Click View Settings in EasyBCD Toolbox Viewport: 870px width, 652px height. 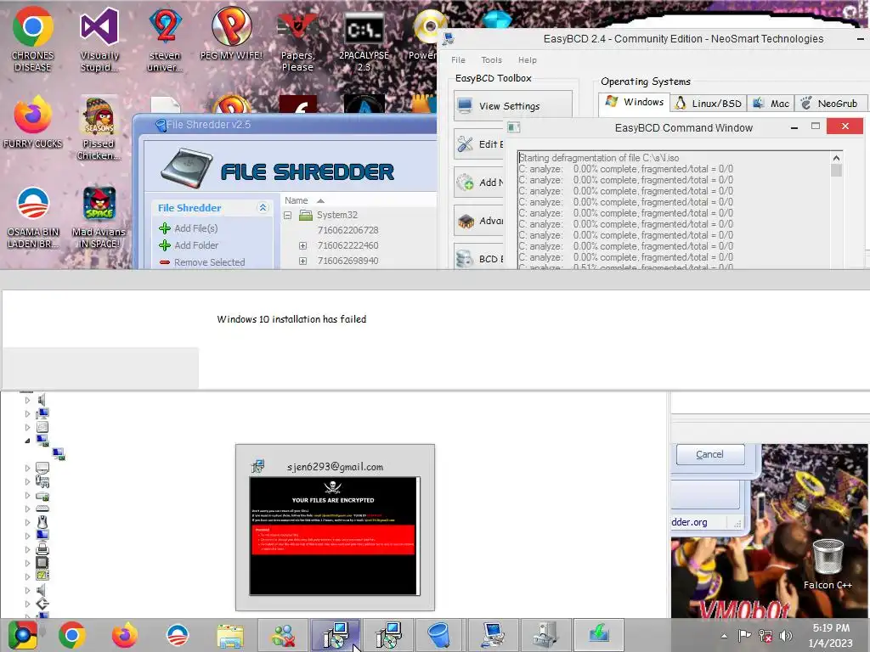[x=513, y=106]
